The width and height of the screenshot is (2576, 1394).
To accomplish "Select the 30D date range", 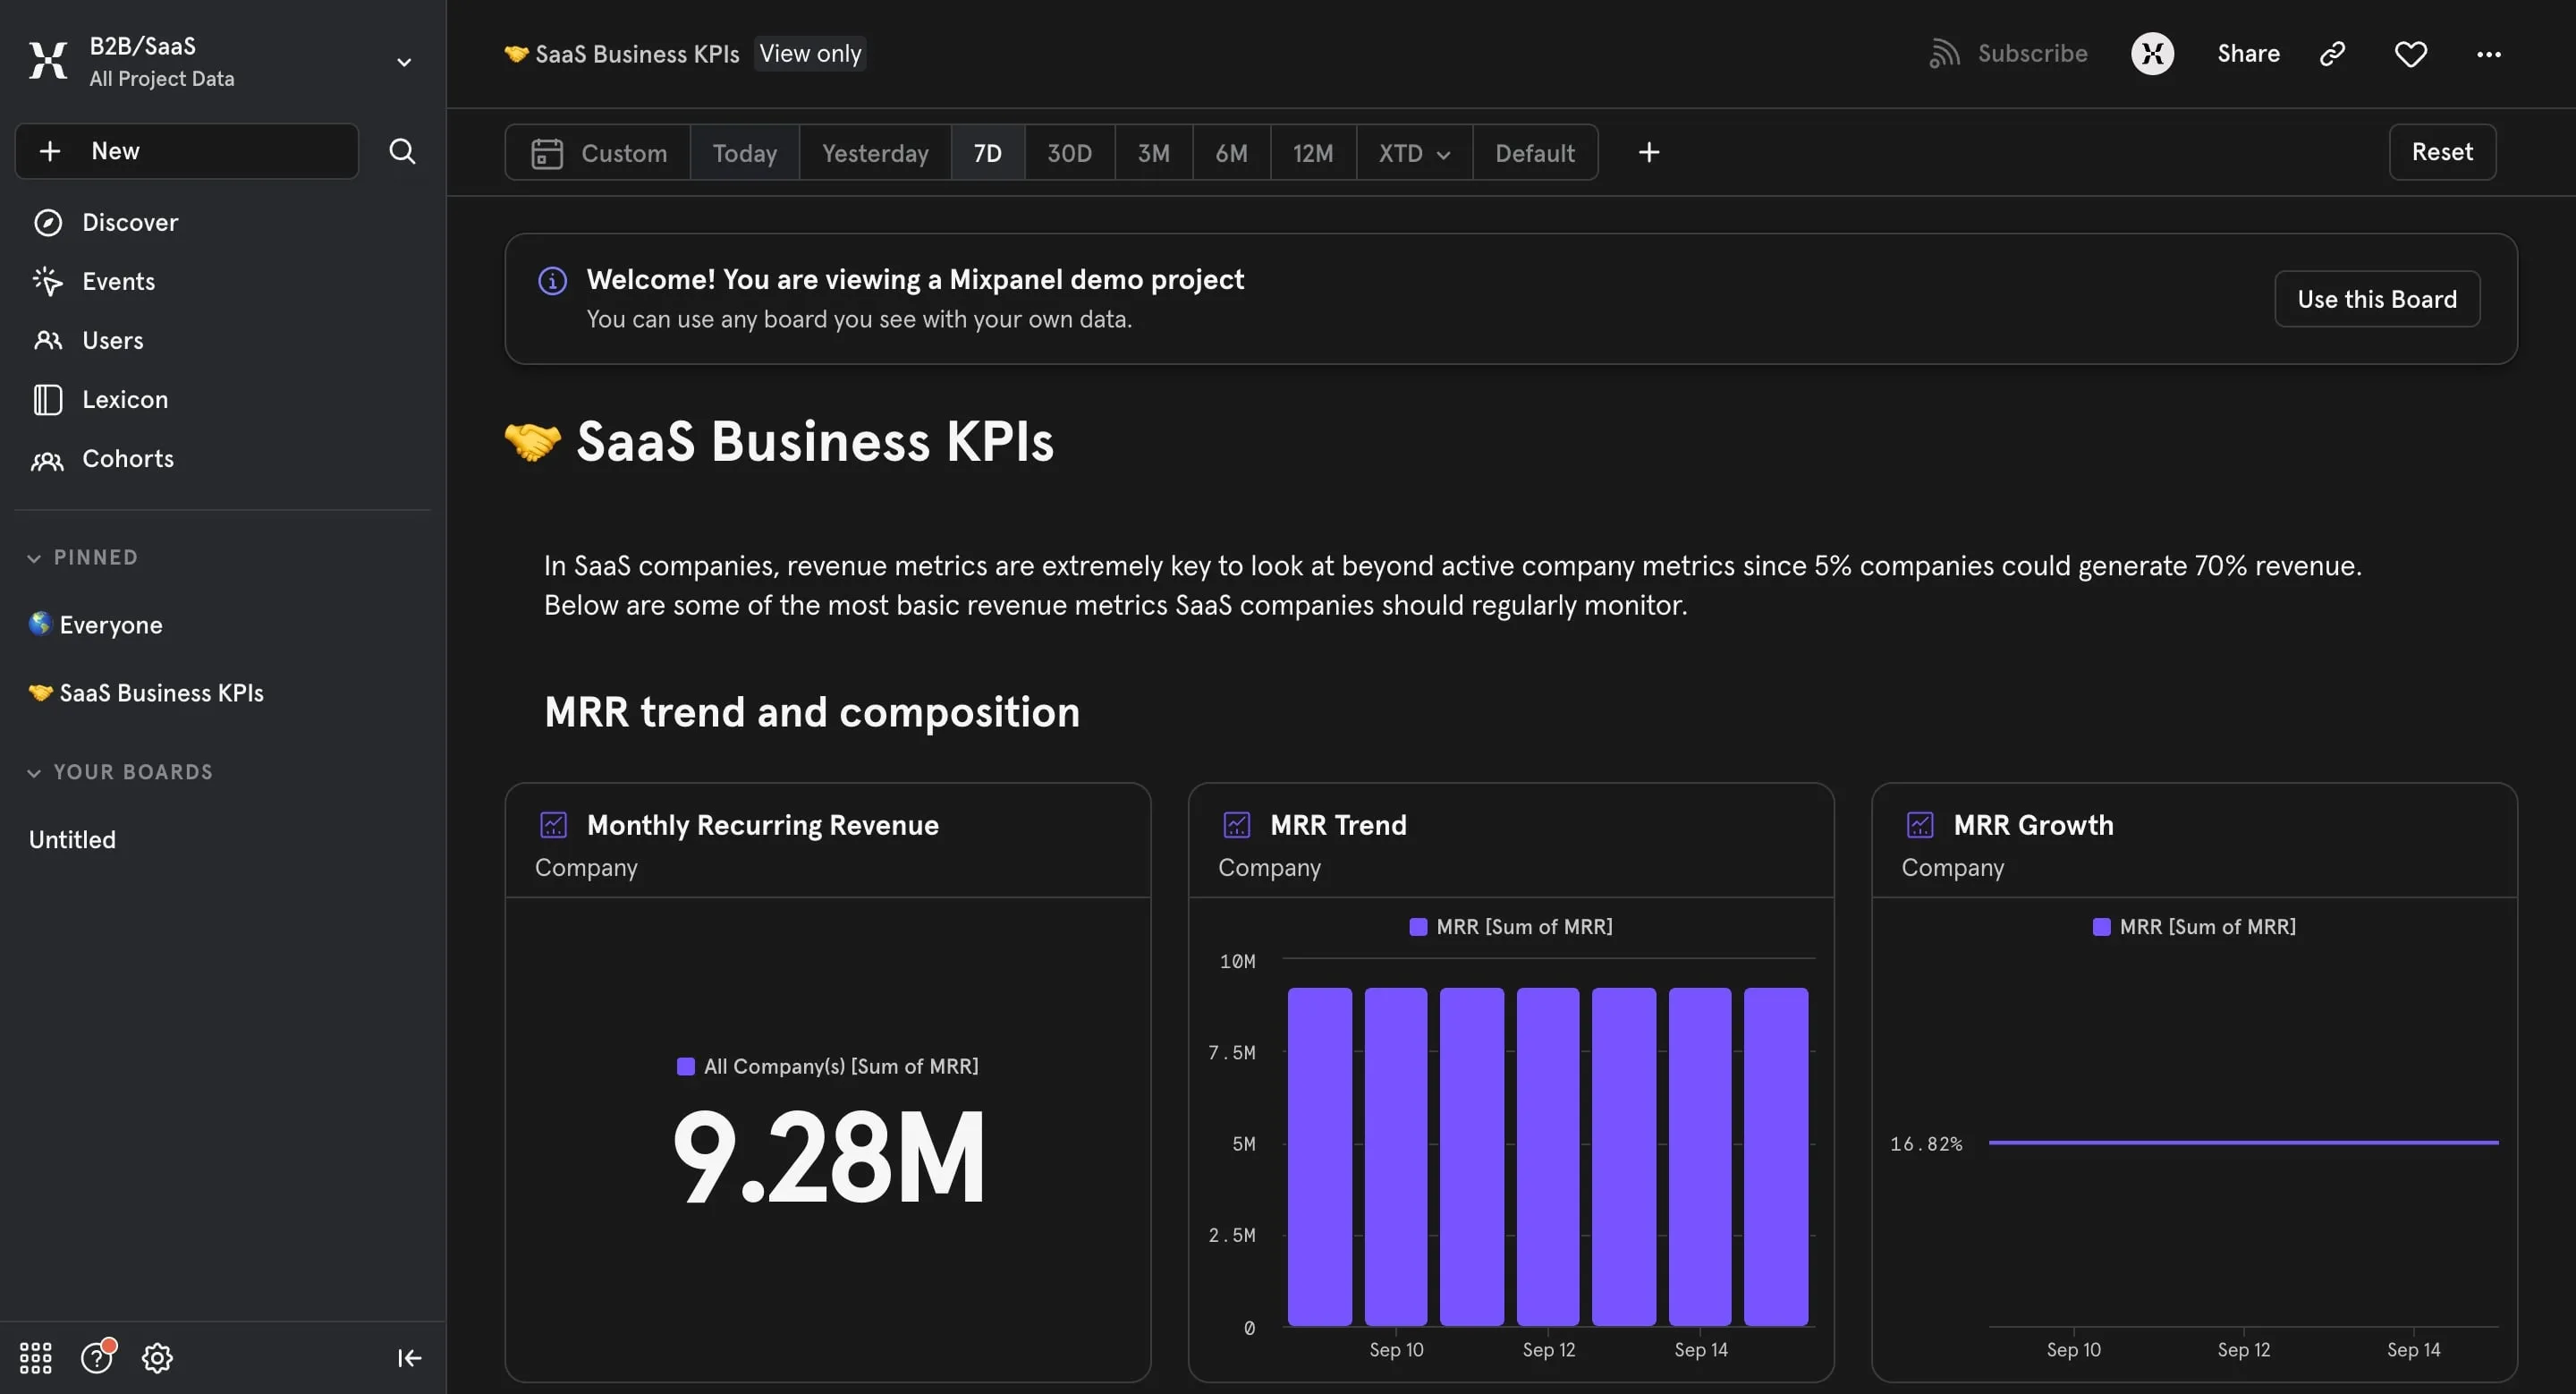I will coord(1069,153).
